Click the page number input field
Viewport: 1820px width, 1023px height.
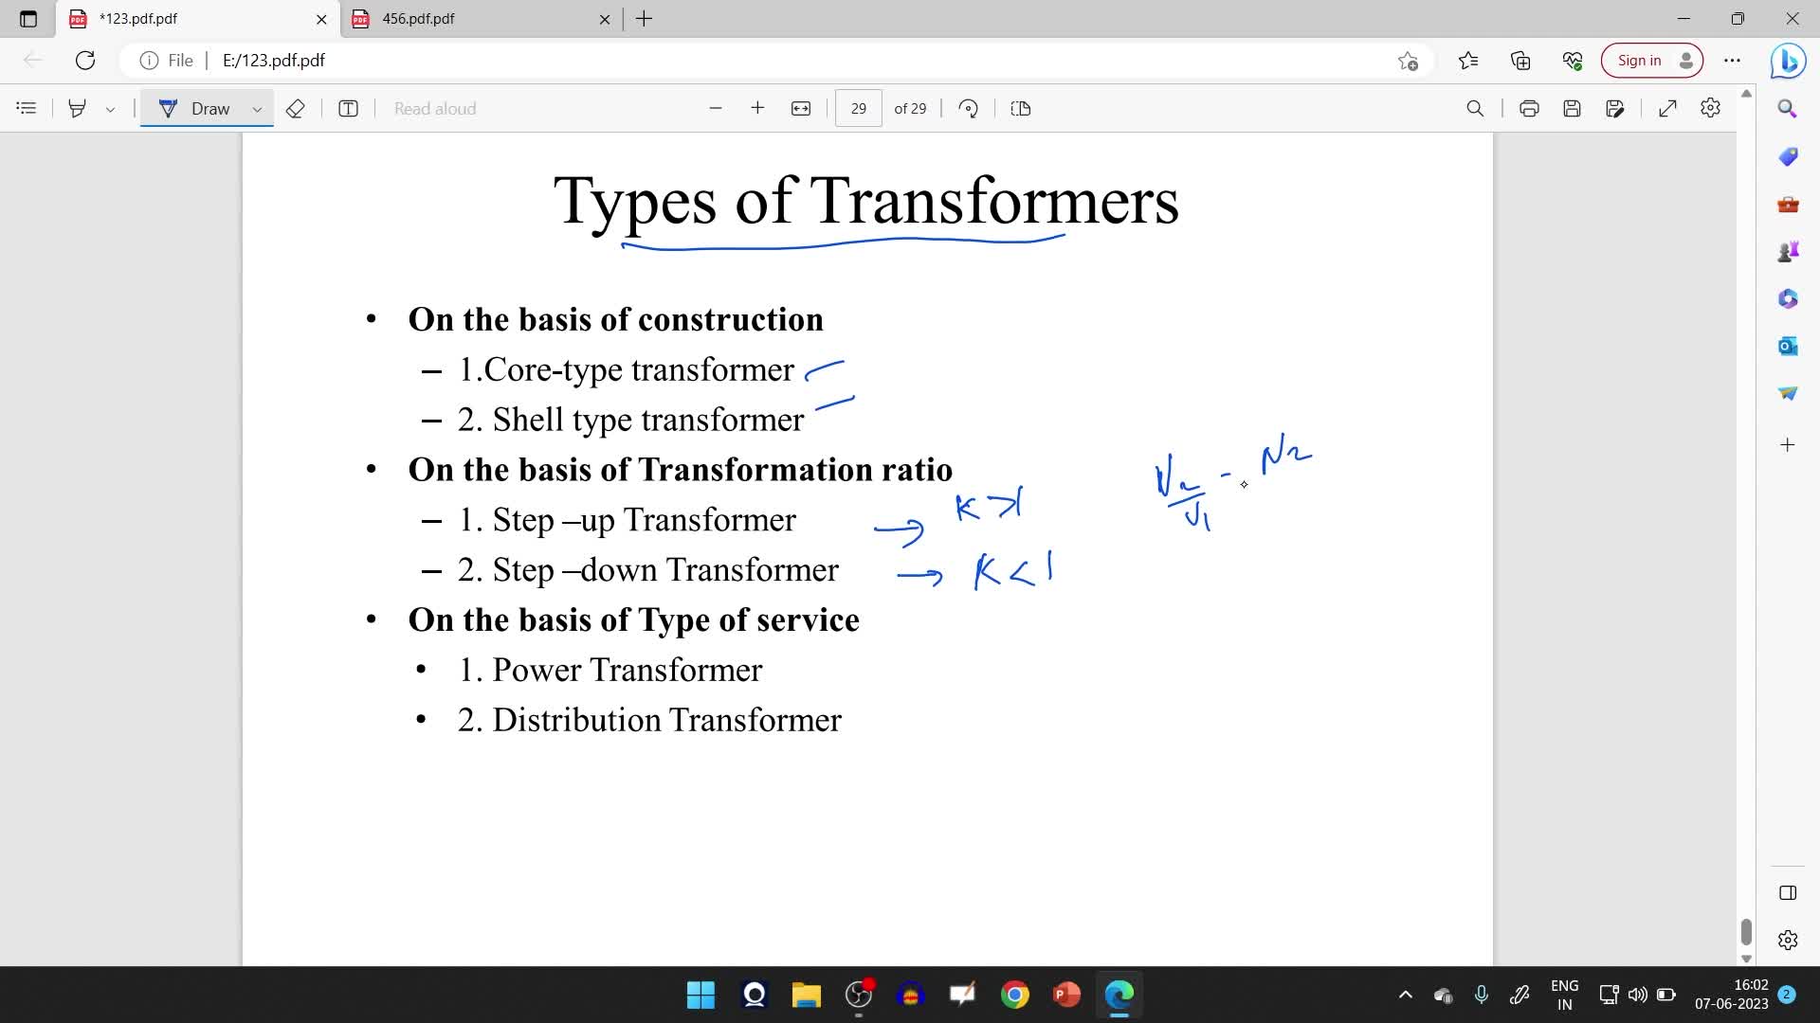pyautogui.click(x=859, y=109)
